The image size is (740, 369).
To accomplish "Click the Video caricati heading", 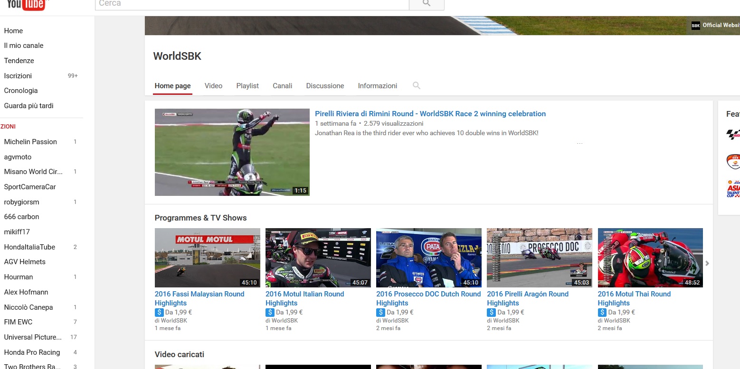I will click(180, 355).
